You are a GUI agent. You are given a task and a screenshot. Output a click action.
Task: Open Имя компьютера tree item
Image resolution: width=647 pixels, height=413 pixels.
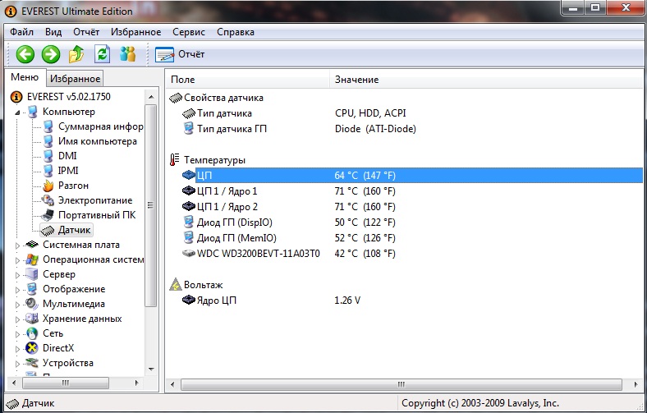pyautogui.click(x=98, y=141)
